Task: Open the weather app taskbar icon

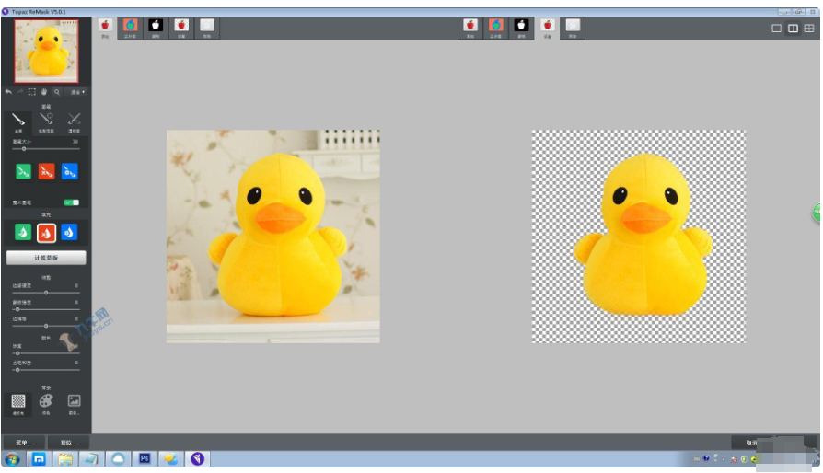Action: pyautogui.click(x=170, y=459)
